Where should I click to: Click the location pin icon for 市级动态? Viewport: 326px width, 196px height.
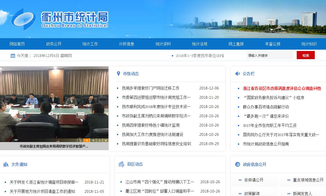pos(119,74)
